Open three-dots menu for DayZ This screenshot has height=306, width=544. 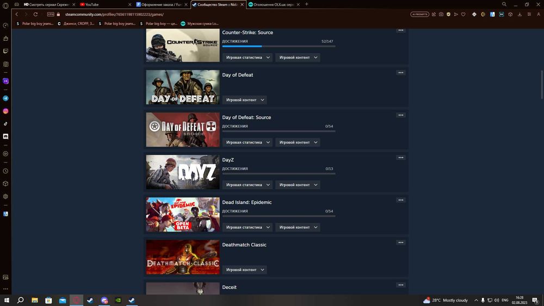click(x=401, y=158)
